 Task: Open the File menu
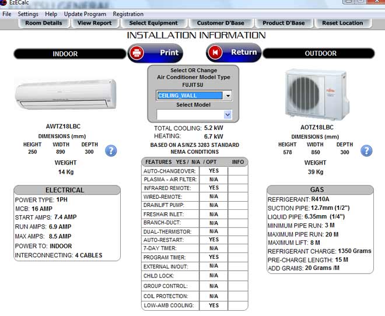[7, 14]
